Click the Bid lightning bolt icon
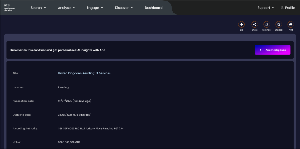 coord(241,25)
